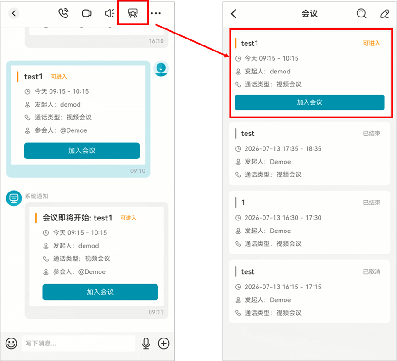This screenshot has width=397, height=361.
Task: Open the sender's profile avatar
Action: pos(161,68)
